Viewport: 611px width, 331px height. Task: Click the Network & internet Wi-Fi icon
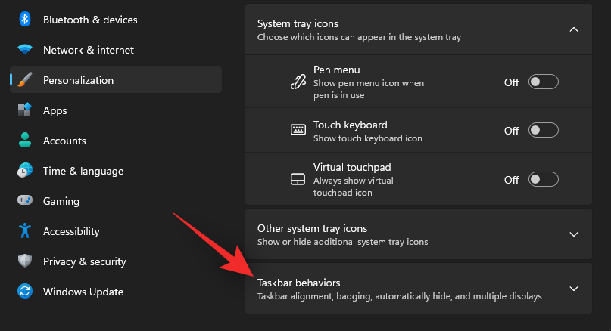point(25,50)
